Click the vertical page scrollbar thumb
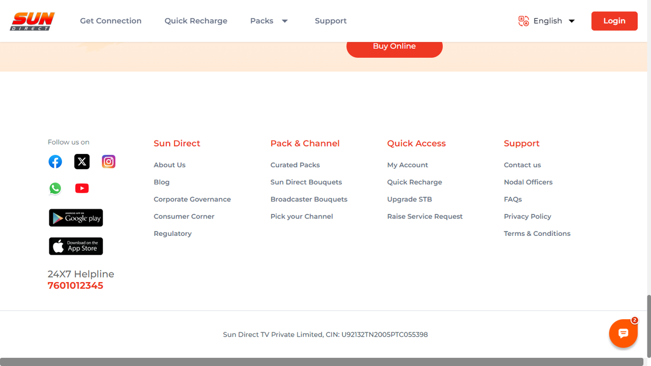 [648, 325]
